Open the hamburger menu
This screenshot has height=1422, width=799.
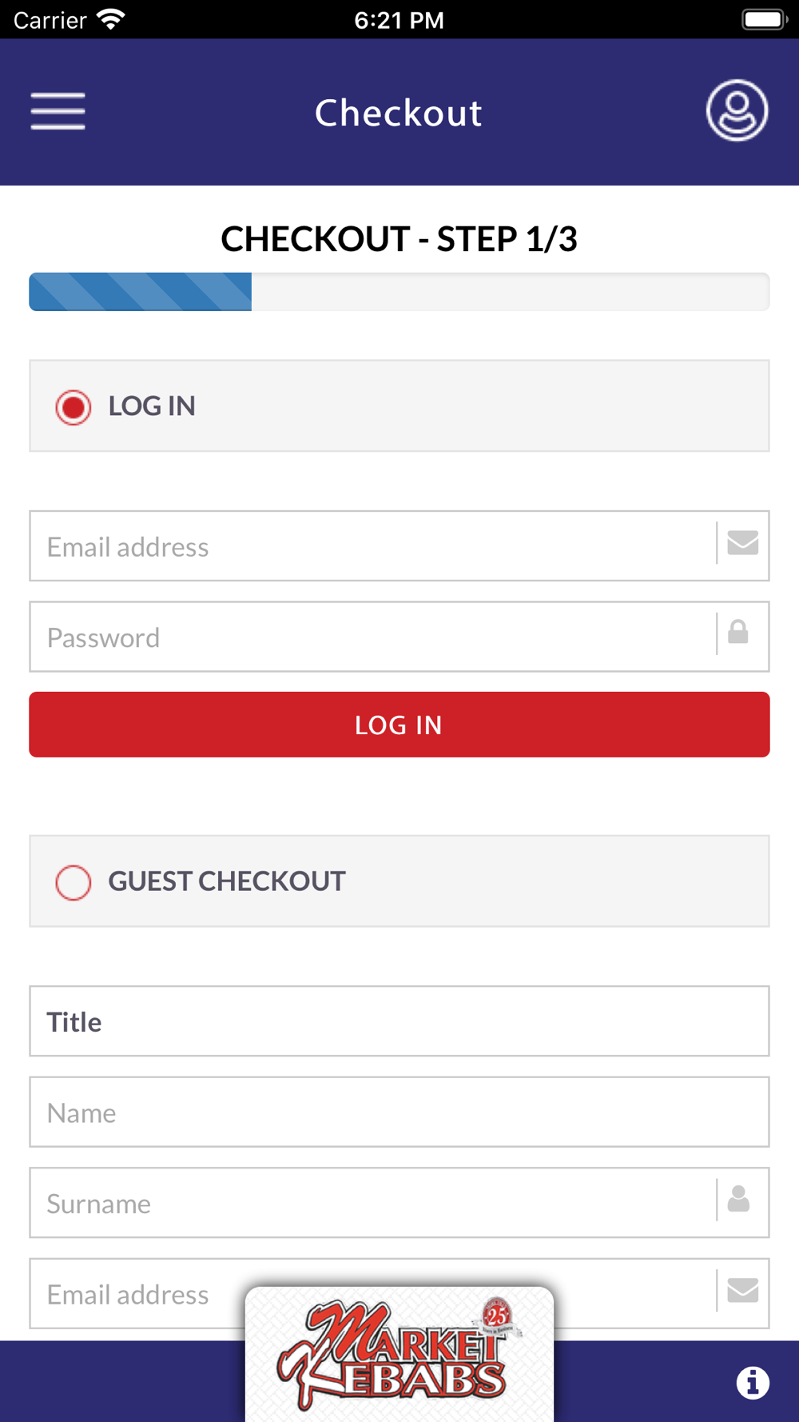coord(58,110)
